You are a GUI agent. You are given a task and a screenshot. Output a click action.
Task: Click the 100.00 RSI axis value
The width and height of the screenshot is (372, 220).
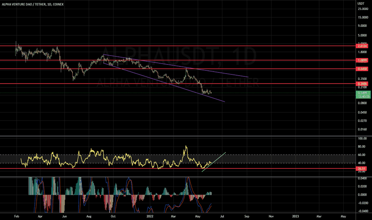tap(362, 138)
